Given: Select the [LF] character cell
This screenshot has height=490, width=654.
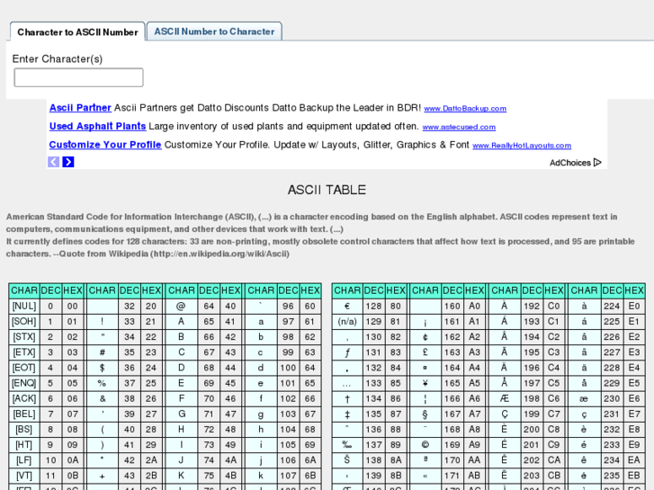Looking at the screenshot, I should (x=24, y=460).
